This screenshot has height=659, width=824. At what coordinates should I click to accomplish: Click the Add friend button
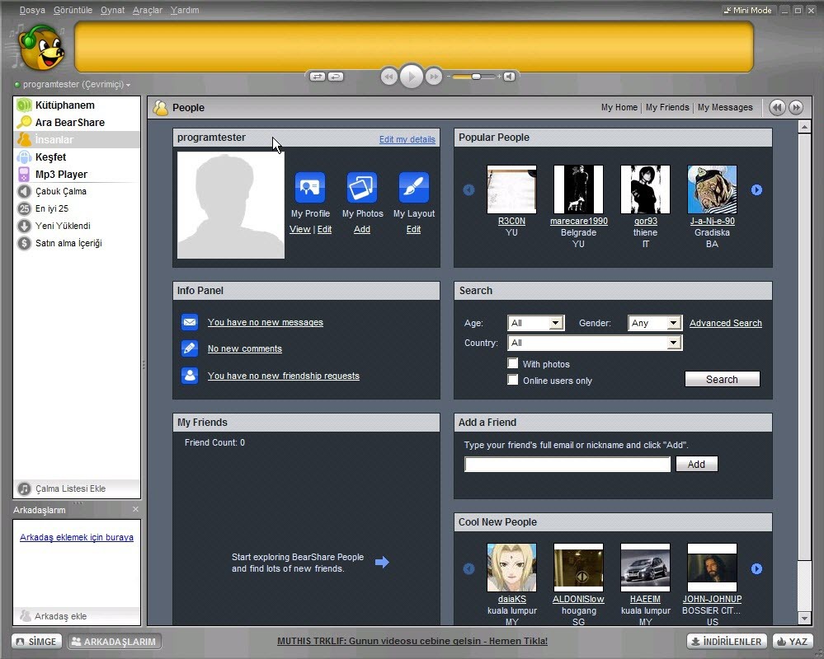tap(696, 464)
